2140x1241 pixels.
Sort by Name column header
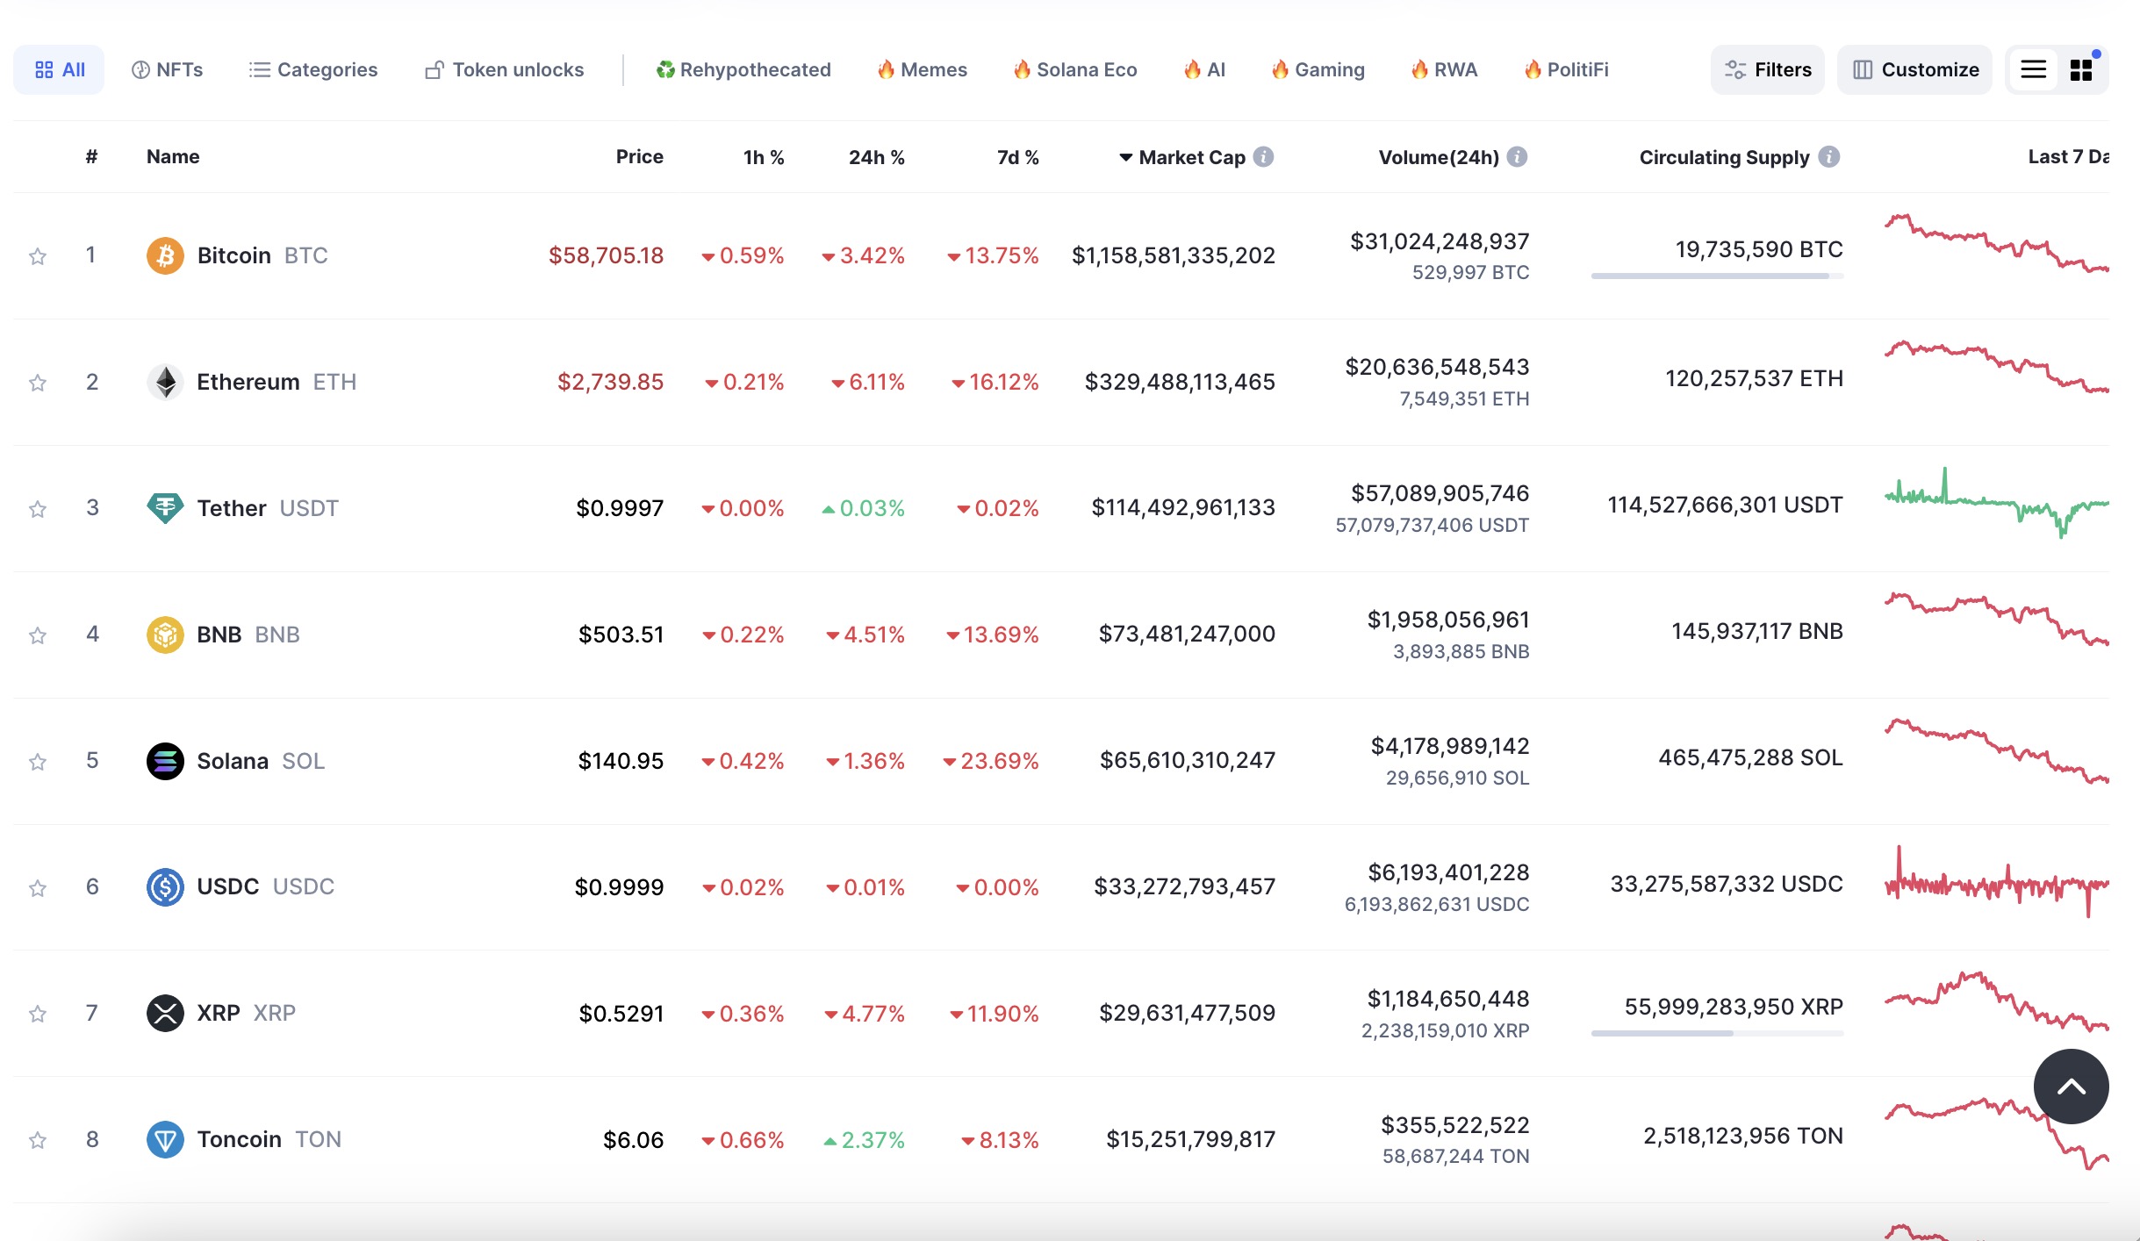(173, 157)
